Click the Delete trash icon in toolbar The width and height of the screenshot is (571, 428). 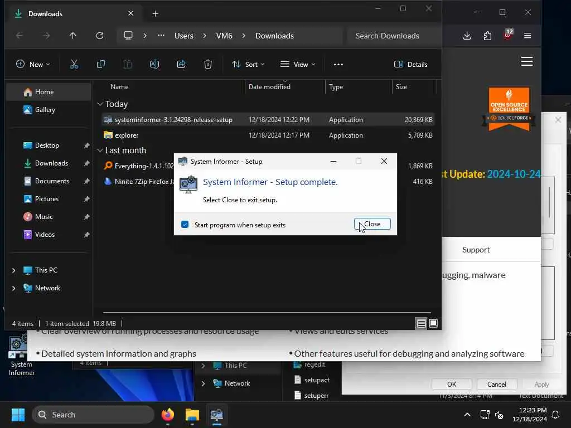(x=208, y=65)
